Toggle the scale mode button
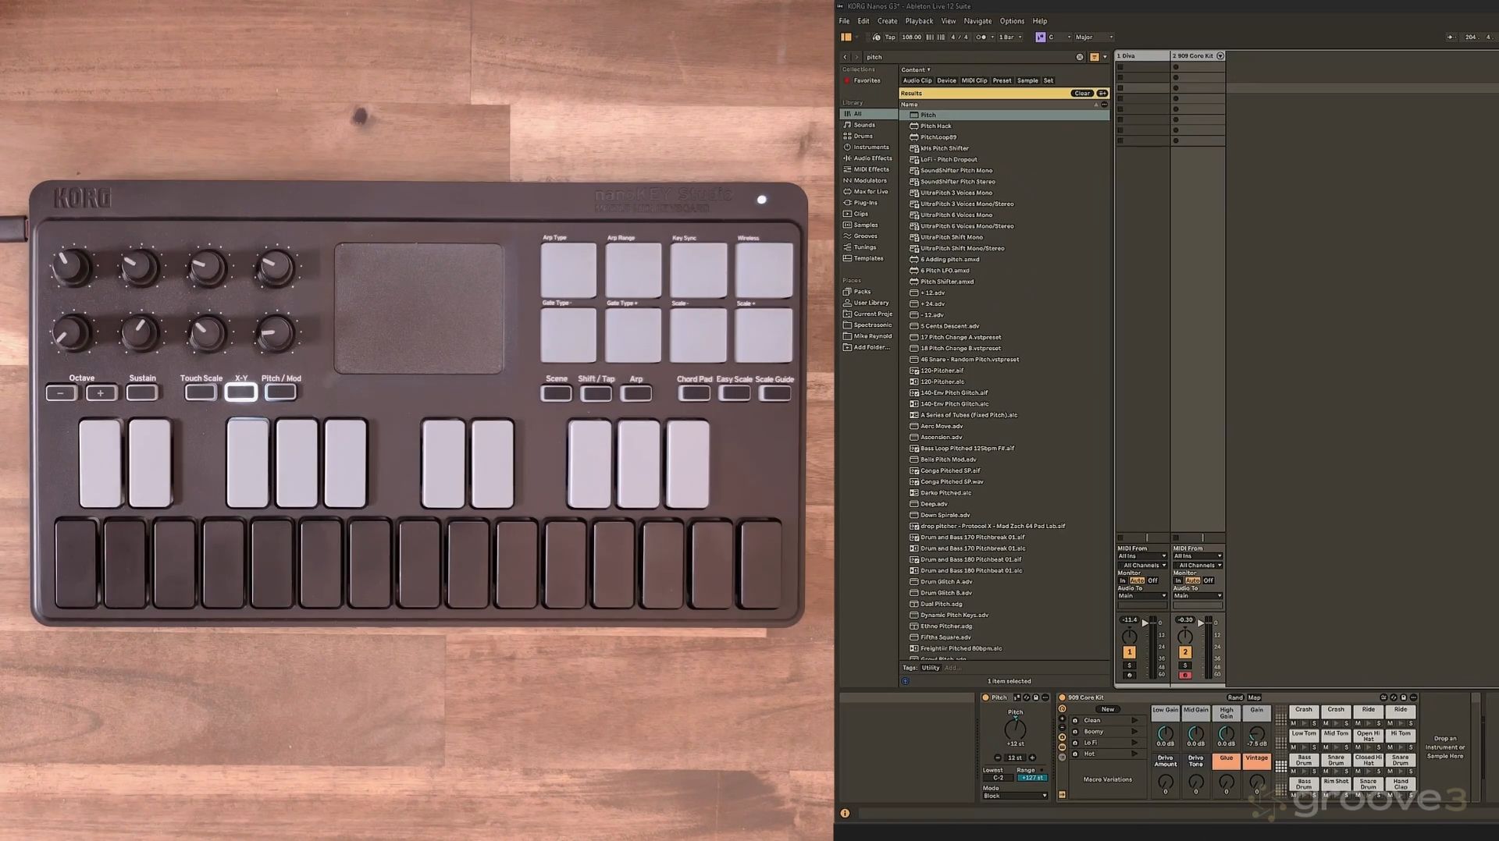The image size is (1499, 841). [1040, 37]
